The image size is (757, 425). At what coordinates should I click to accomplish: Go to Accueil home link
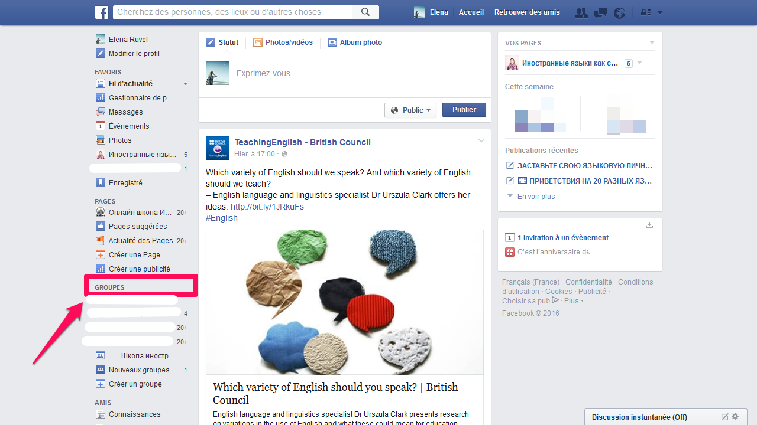pos(471,12)
